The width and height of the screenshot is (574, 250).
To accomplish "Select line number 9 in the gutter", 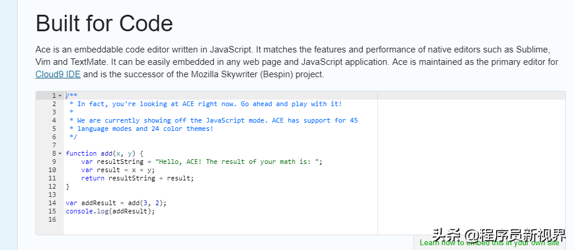I will [x=54, y=162].
